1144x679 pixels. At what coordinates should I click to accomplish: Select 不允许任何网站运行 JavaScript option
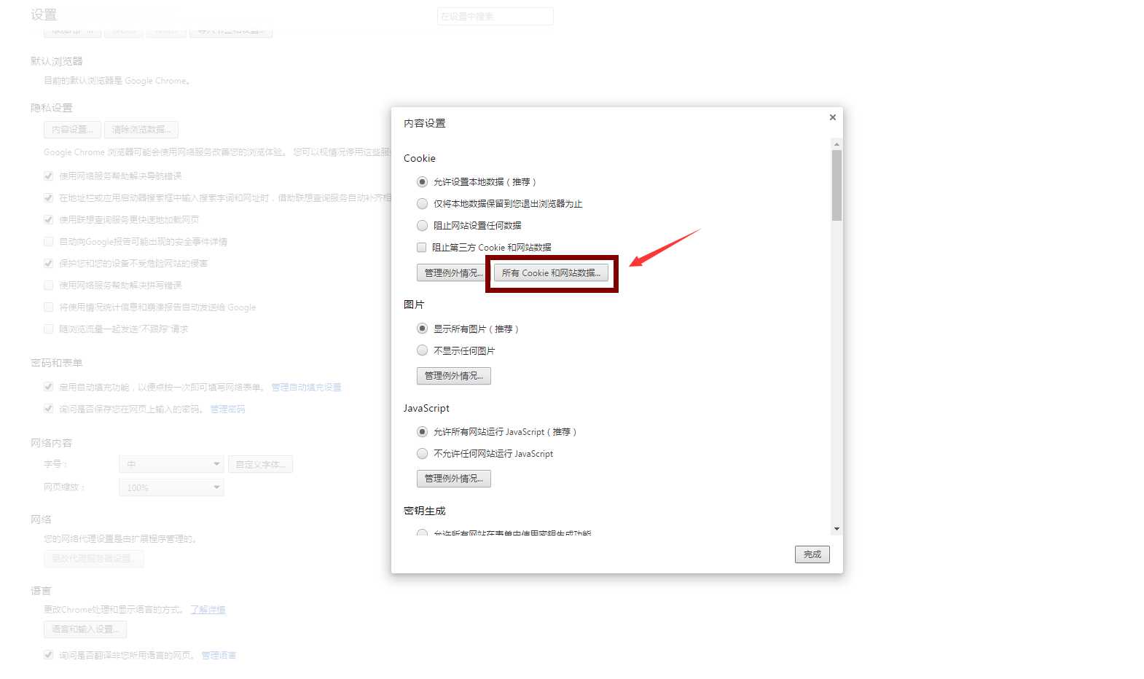[x=422, y=454]
